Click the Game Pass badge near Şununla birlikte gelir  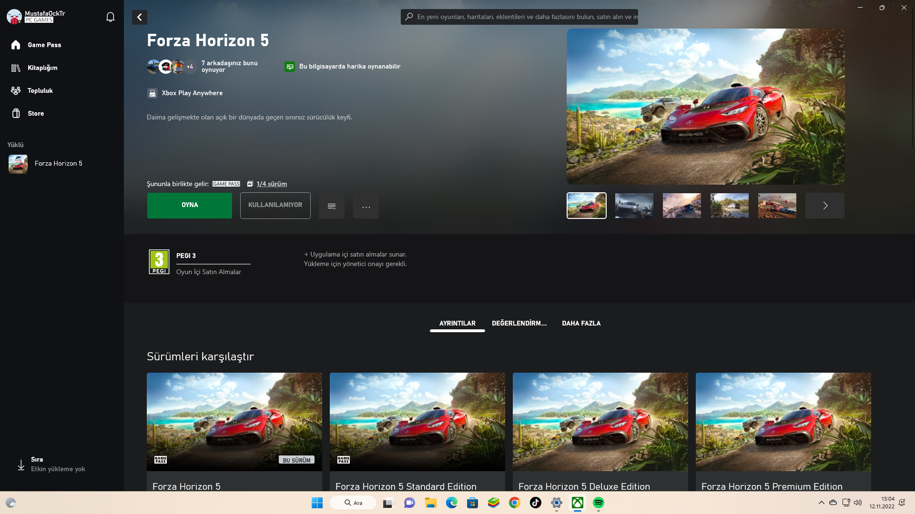click(226, 184)
